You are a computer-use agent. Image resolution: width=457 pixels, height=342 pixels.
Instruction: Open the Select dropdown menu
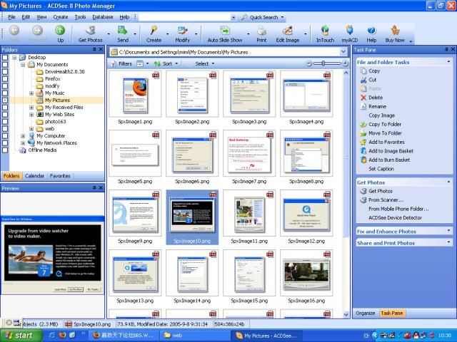[205, 63]
